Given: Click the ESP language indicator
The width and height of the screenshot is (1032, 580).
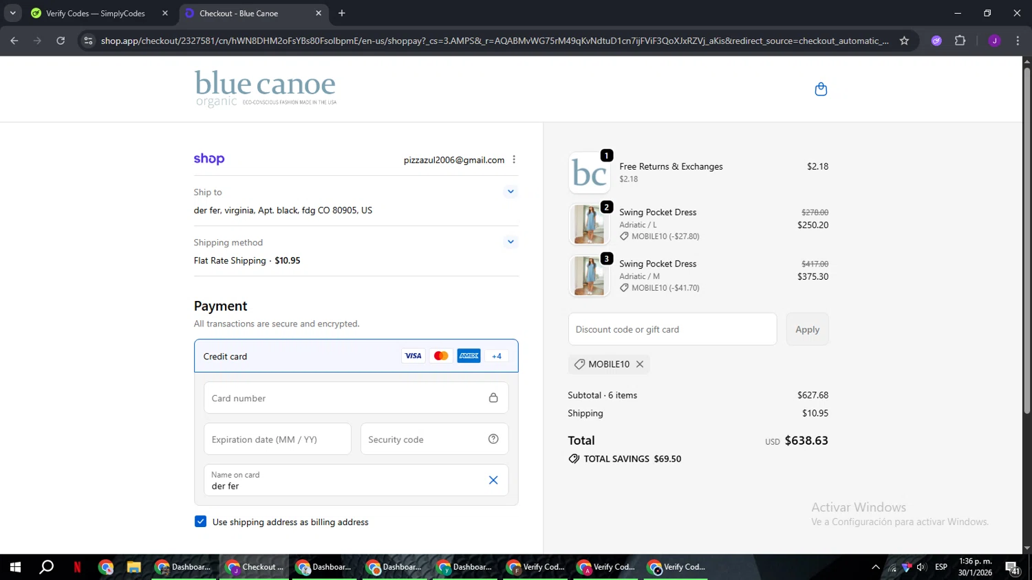Looking at the screenshot, I should click(x=941, y=567).
